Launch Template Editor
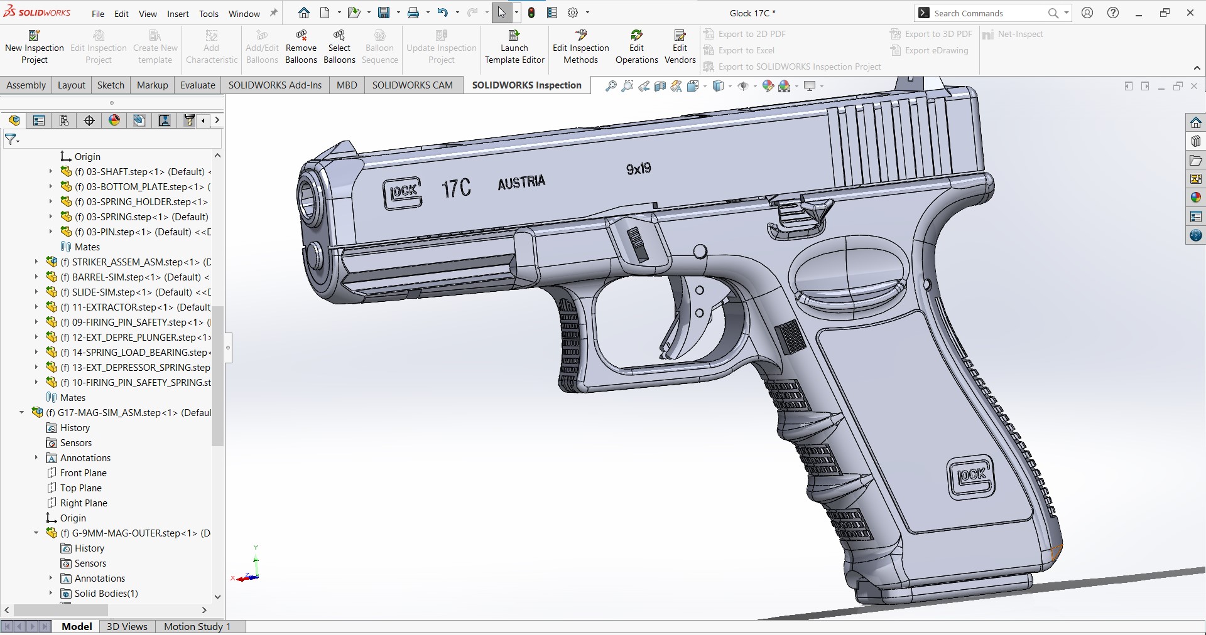This screenshot has height=635, width=1206. coord(514,47)
